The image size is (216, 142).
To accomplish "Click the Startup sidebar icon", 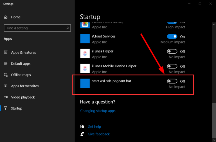I will coord(6,108).
